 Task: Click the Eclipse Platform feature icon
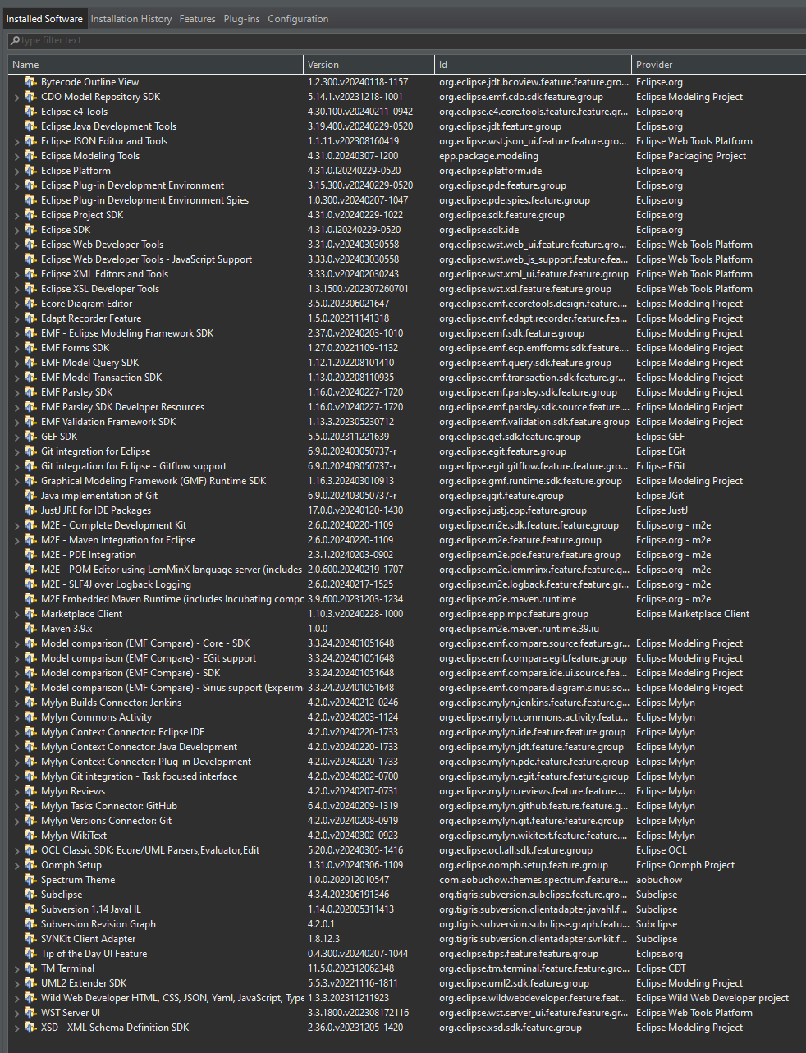[x=31, y=171]
